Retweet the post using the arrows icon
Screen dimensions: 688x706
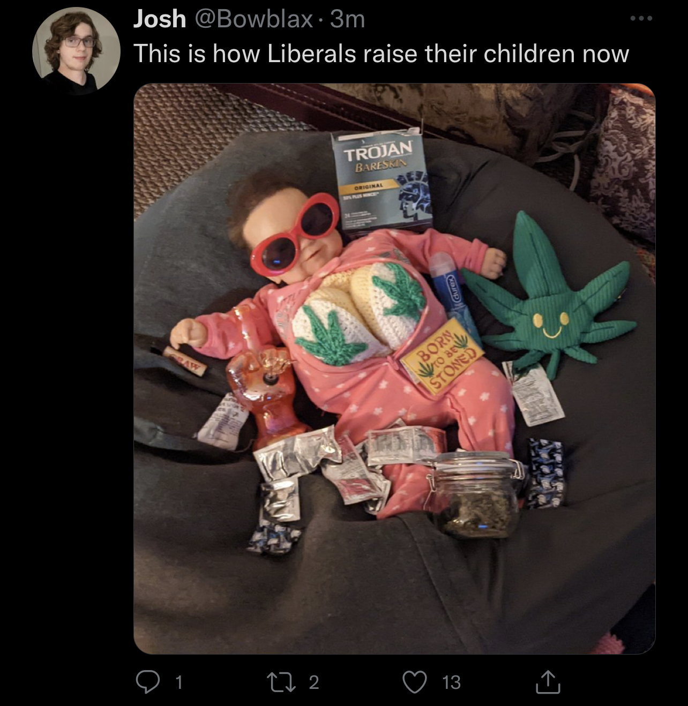(x=283, y=682)
